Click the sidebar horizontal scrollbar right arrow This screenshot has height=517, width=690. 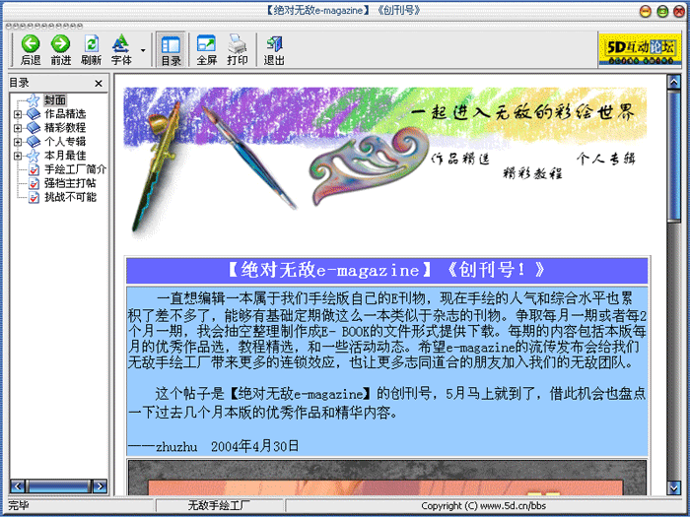pos(100,486)
